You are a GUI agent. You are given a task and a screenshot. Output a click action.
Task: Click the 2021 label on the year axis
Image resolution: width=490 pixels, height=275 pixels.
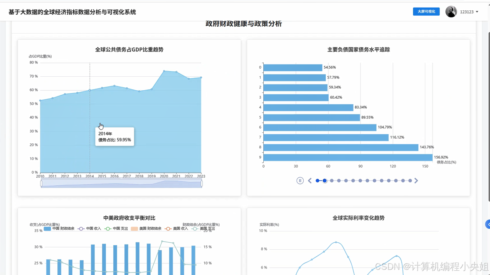click(x=176, y=176)
